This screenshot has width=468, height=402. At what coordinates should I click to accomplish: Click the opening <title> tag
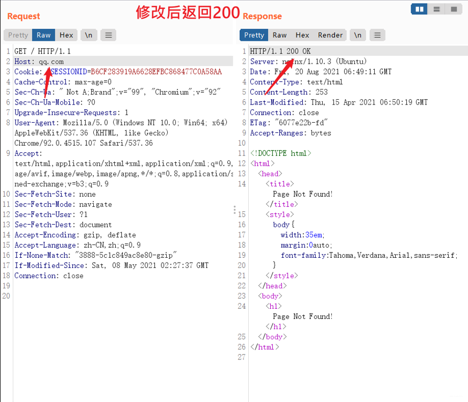tap(280, 184)
